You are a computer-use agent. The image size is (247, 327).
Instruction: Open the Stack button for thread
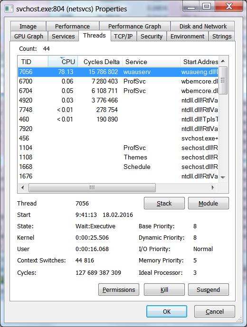click(x=164, y=203)
